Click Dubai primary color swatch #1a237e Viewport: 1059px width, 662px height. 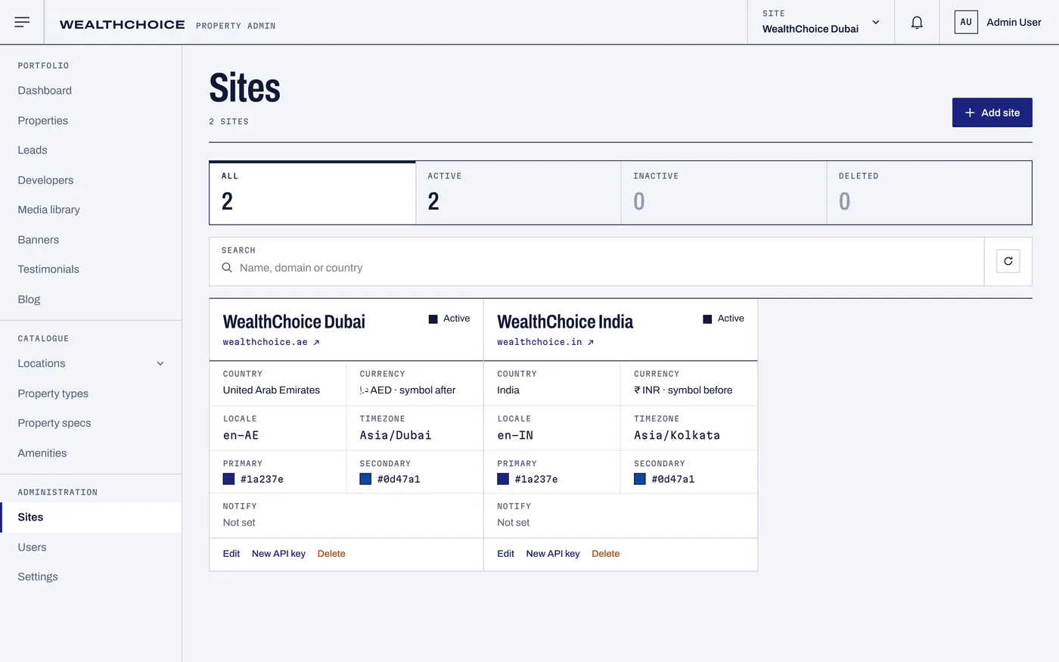click(x=228, y=479)
